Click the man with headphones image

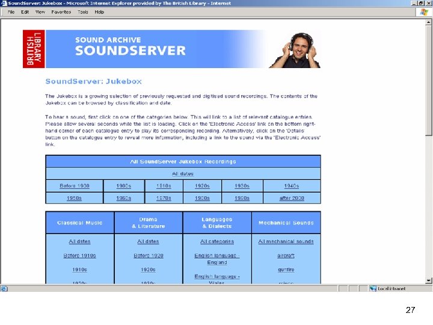tap(295, 50)
